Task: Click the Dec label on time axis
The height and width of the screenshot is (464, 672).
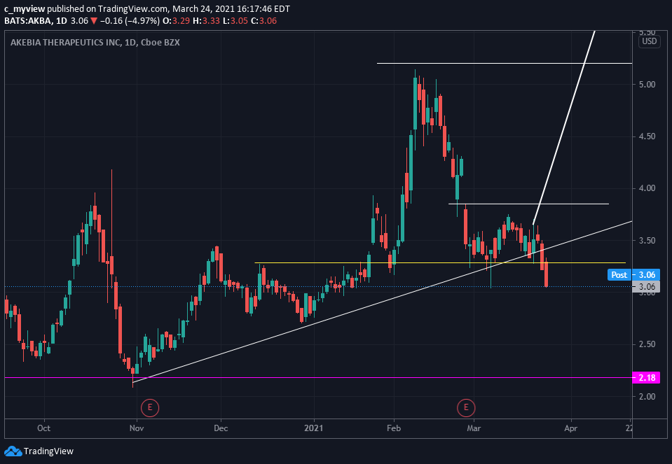Action: [221, 428]
